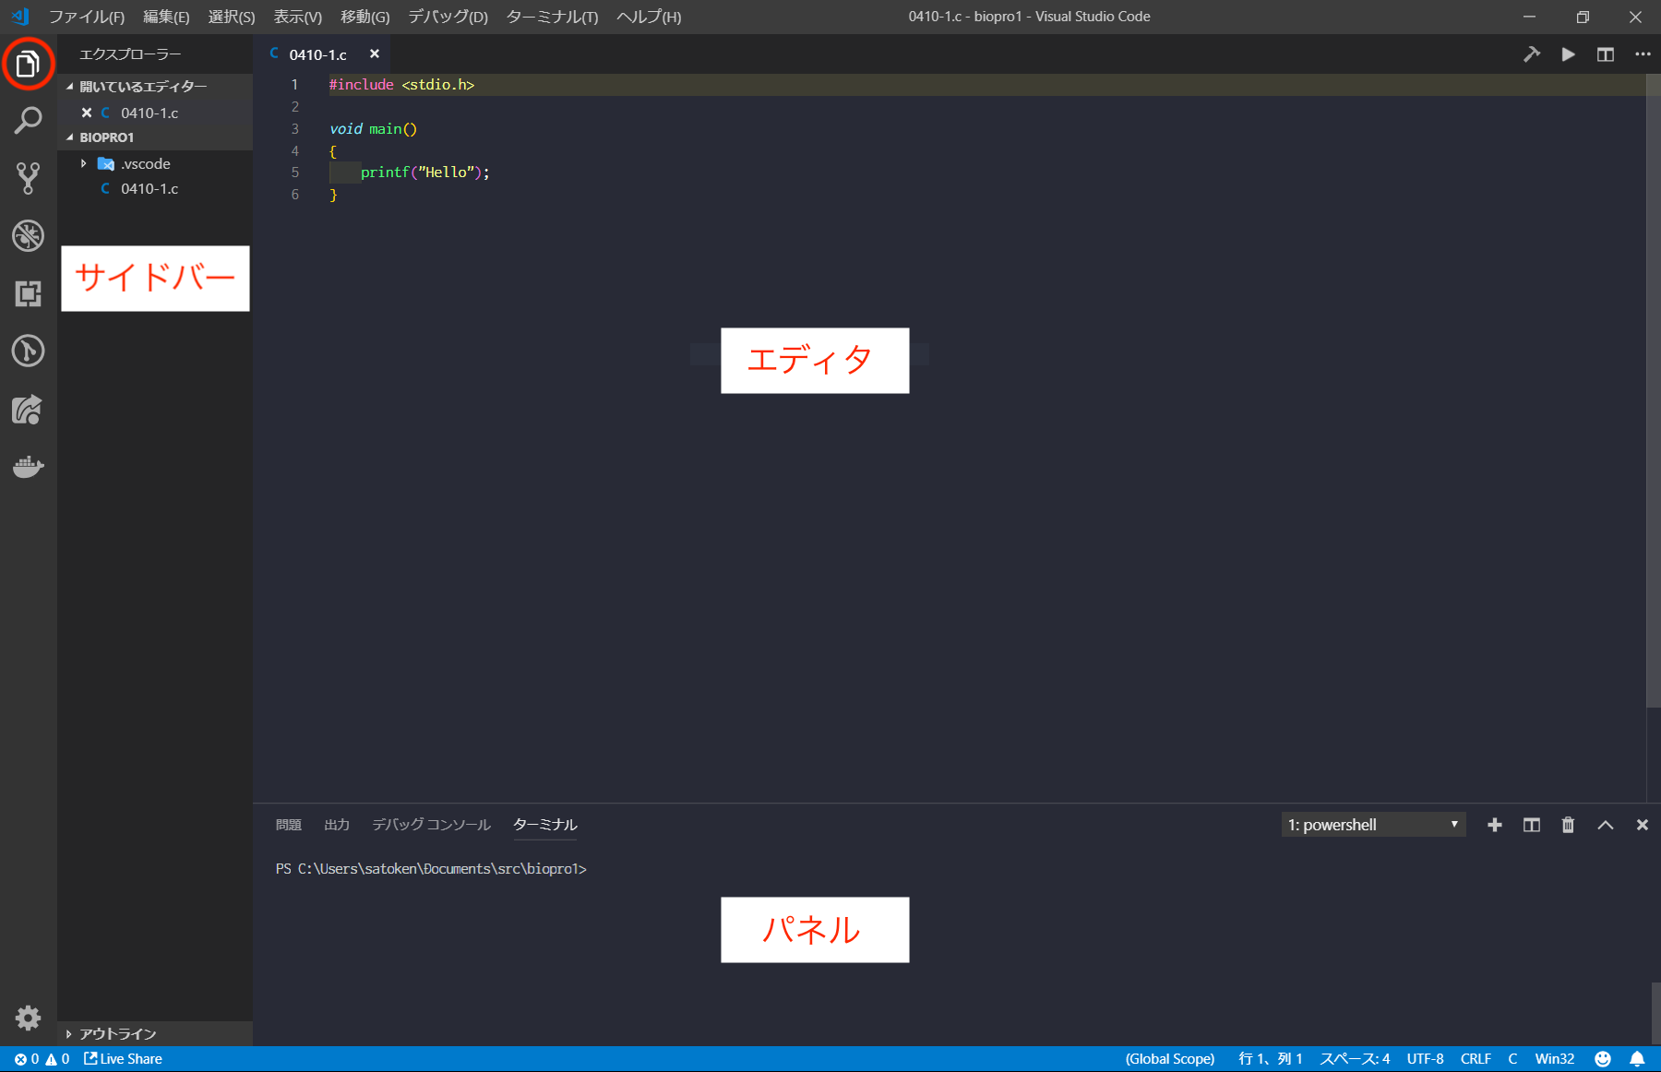The image size is (1661, 1072).
Task: Change language mode via C status item
Action: coord(1512,1059)
